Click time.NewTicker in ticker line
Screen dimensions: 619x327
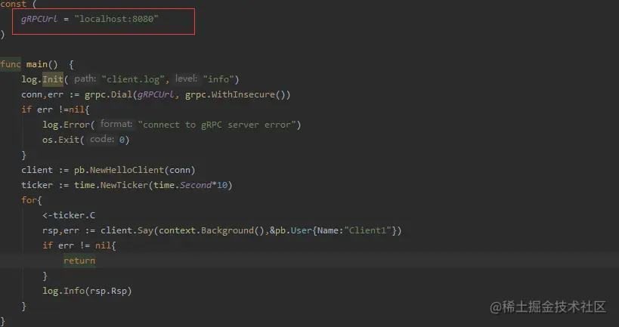click(x=111, y=185)
